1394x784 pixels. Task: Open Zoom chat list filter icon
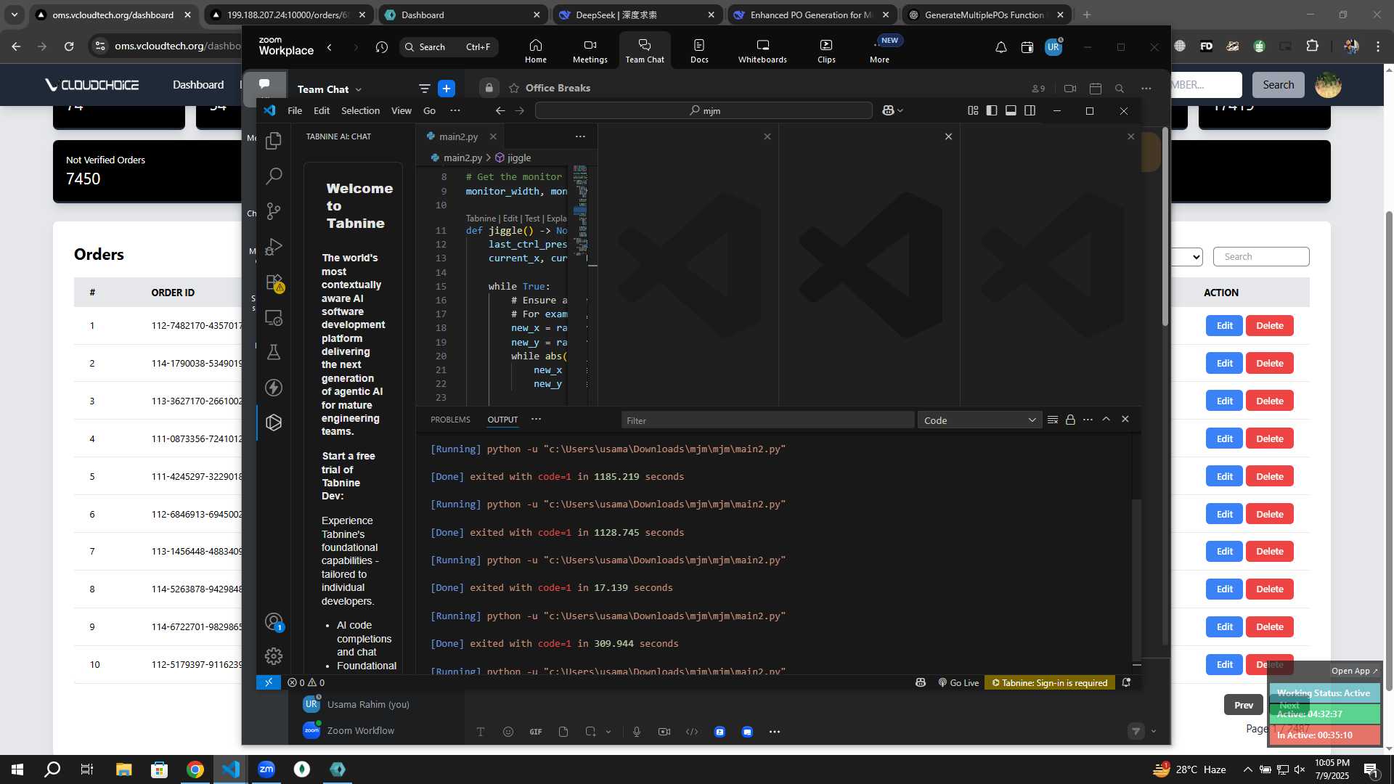tap(425, 89)
